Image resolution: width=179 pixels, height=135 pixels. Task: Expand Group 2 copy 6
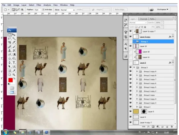[x=137, y=83]
